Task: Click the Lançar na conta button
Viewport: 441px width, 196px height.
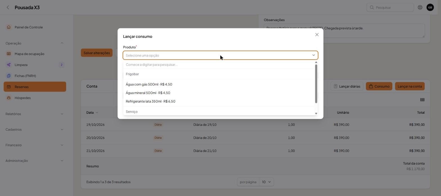Action: [x=409, y=86]
